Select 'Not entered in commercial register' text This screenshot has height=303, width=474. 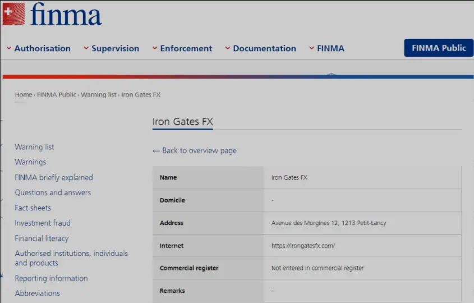[317, 268]
